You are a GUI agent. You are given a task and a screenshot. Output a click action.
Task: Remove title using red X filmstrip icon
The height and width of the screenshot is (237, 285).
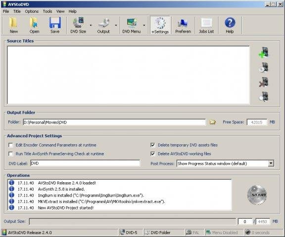pos(264,82)
